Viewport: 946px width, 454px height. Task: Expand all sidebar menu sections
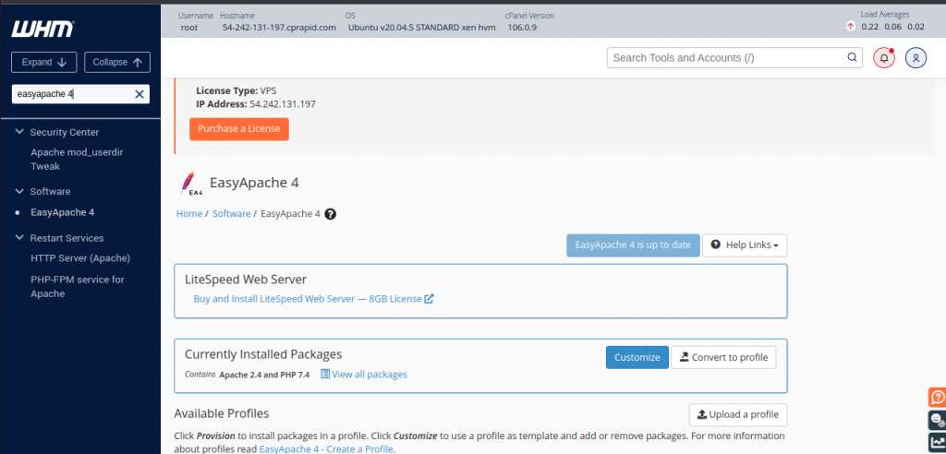point(44,62)
